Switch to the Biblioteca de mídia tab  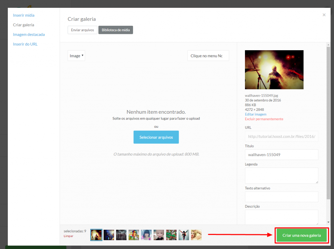(115, 30)
